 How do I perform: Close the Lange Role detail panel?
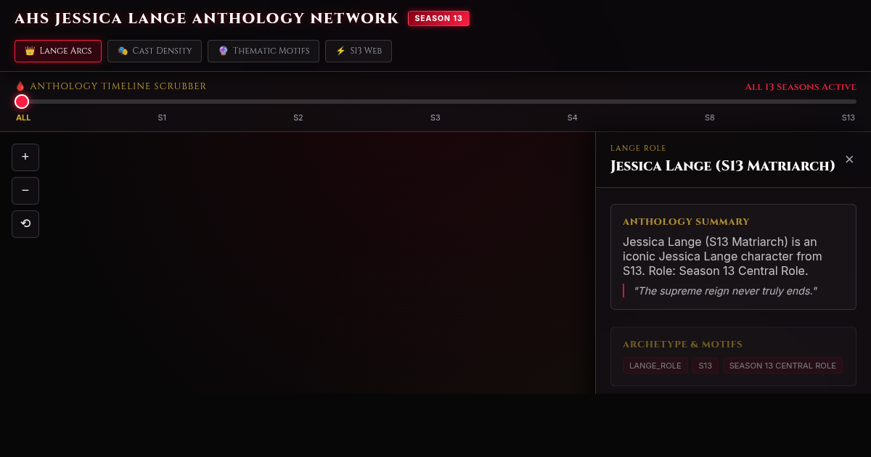coord(849,160)
